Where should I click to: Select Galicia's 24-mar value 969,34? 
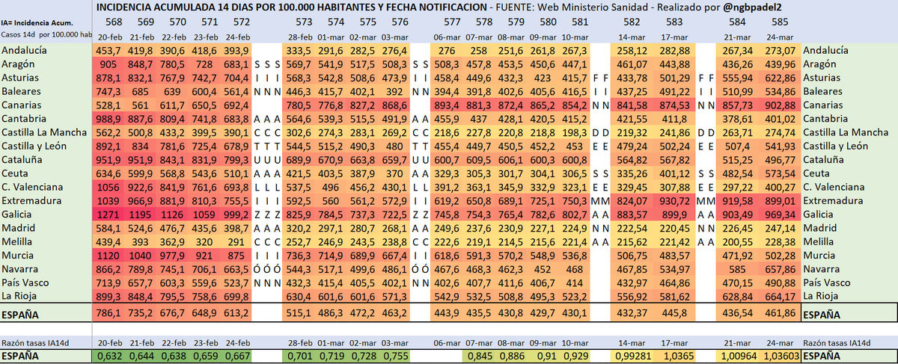tap(780, 215)
